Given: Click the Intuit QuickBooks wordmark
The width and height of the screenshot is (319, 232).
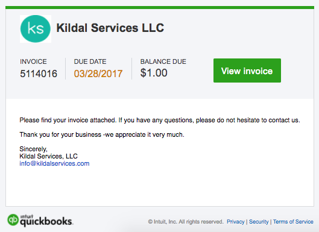Looking at the screenshot, I should pyautogui.click(x=46, y=221).
